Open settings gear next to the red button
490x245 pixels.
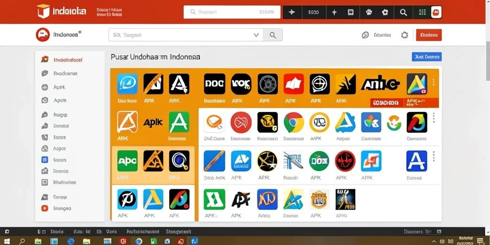[405, 35]
